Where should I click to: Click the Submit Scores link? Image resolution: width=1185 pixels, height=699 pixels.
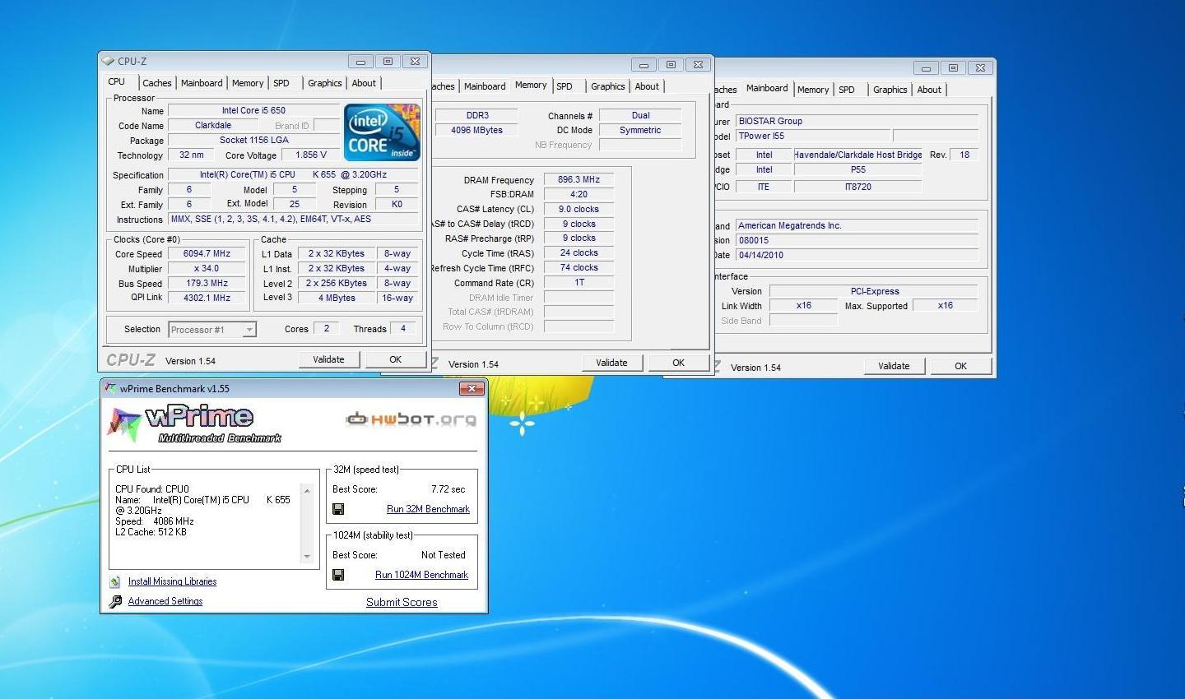[x=402, y=602]
